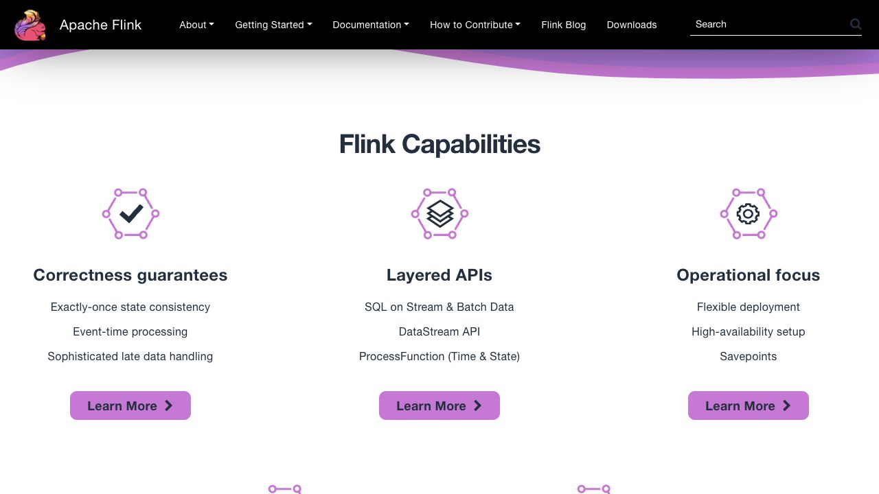Open the Getting Started dropdown
Image resolution: width=879 pixels, height=494 pixels.
(x=273, y=25)
